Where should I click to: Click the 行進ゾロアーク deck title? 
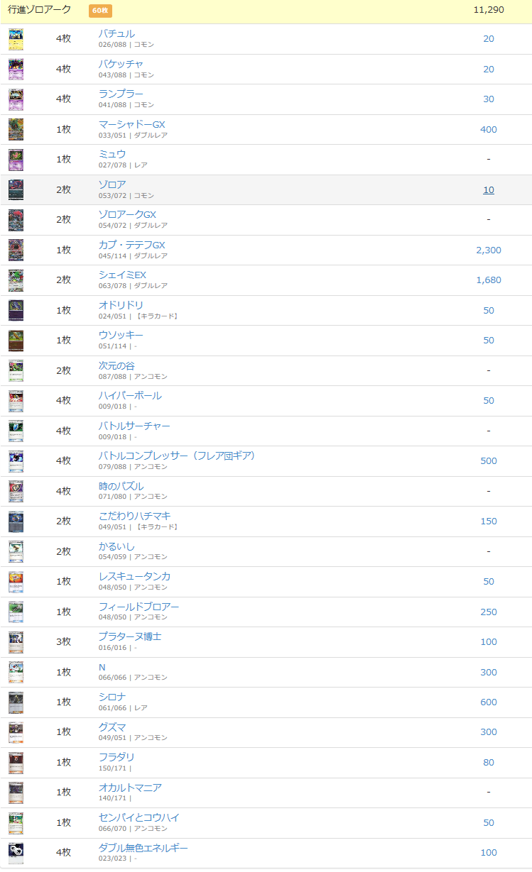click(40, 9)
